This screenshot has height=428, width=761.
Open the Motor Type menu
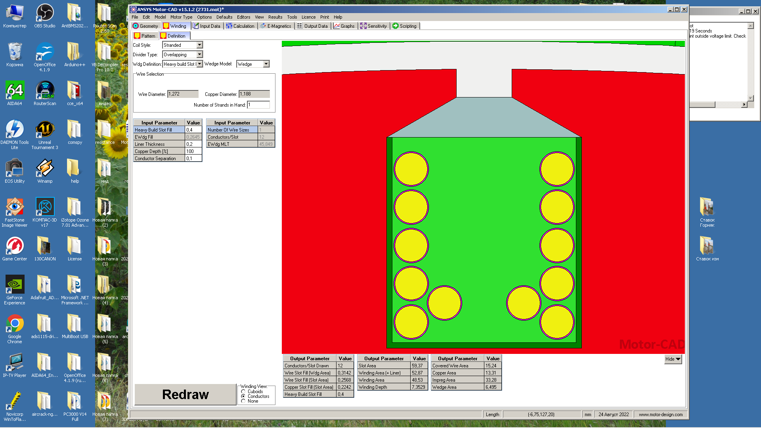pos(181,17)
